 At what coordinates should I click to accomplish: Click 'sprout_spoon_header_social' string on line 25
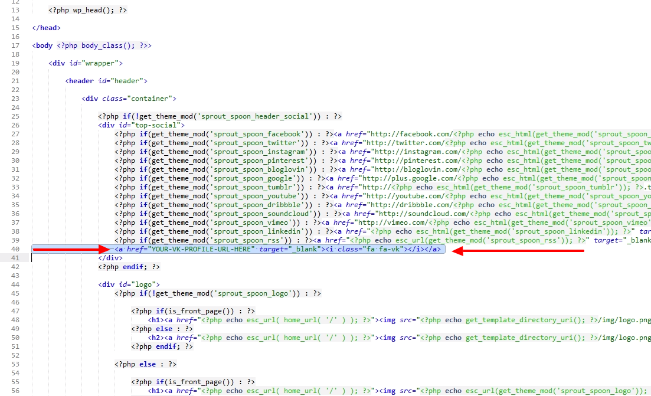pyautogui.click(x=255, y=116)
